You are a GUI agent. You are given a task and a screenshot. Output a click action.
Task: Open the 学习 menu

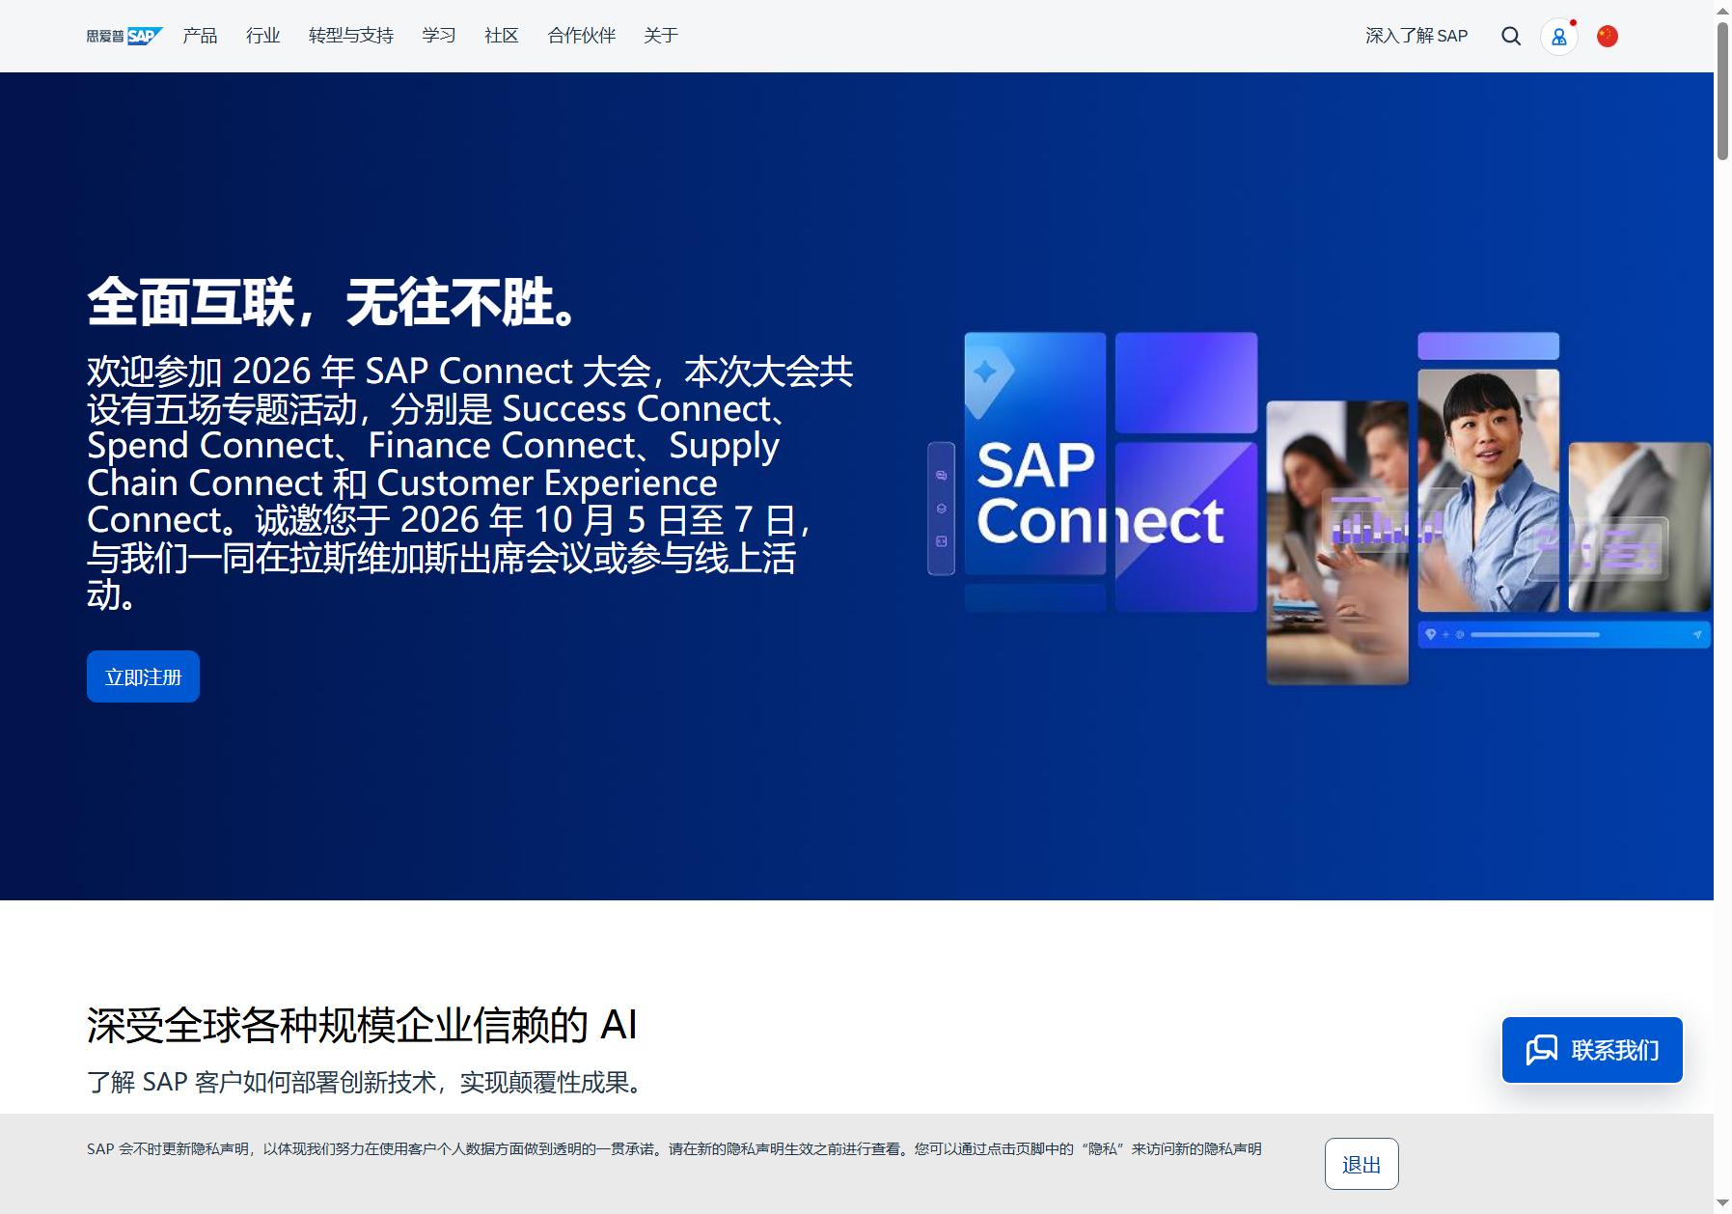(x=439, y=36)
